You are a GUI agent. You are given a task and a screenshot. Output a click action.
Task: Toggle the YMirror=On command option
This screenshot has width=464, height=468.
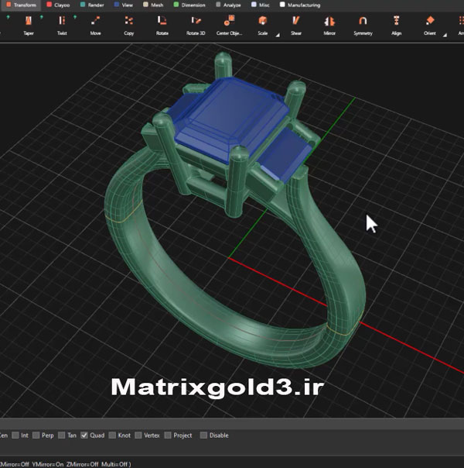coord(48,464)
